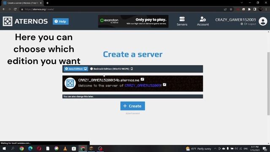Open Windows taskbar search
This screenshot has width=270, height=152.
13,148
